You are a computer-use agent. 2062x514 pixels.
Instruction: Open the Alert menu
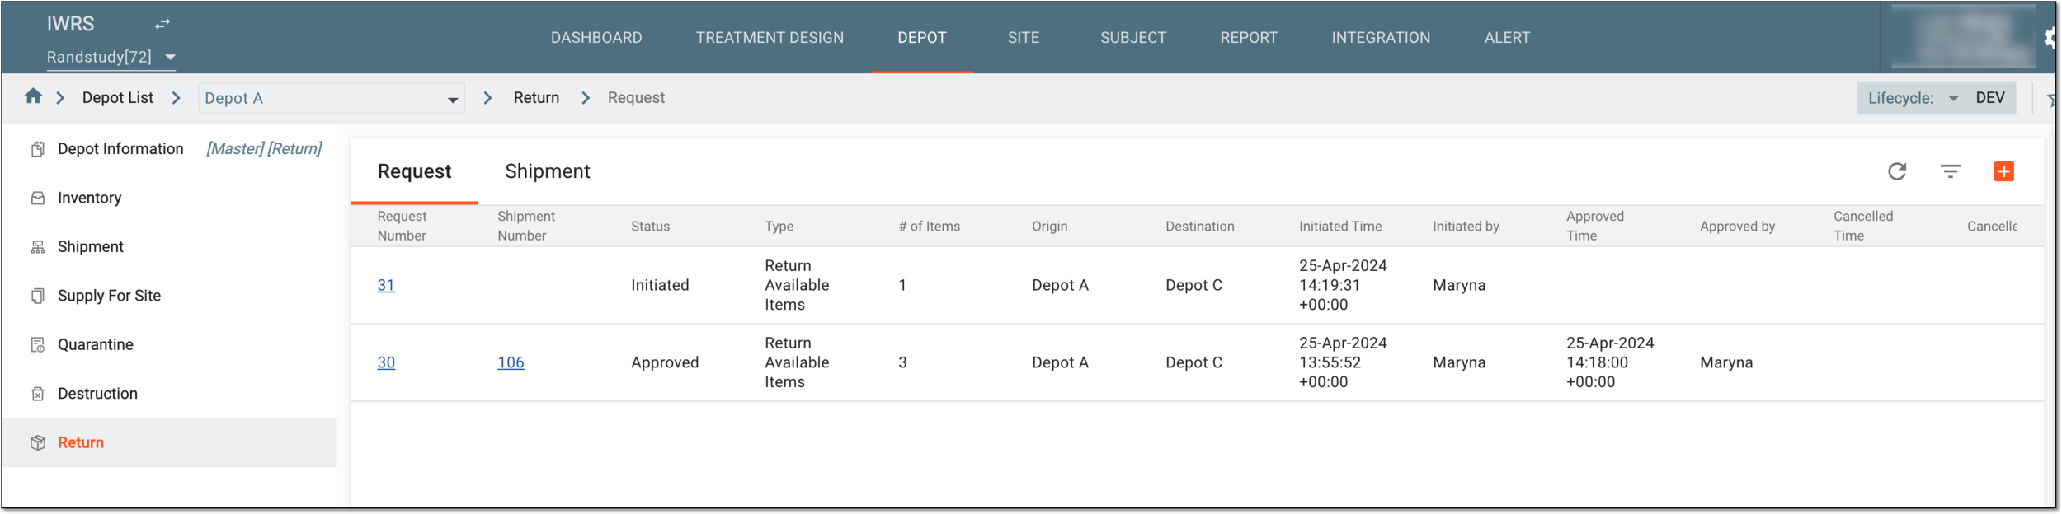1506,37
